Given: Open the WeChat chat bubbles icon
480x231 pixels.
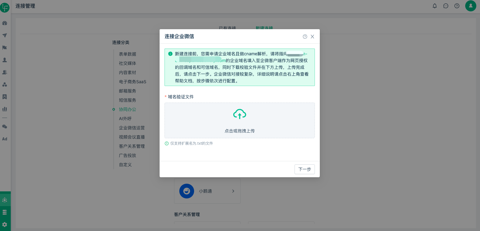Looking at the screenshot, I should (5, 127).
